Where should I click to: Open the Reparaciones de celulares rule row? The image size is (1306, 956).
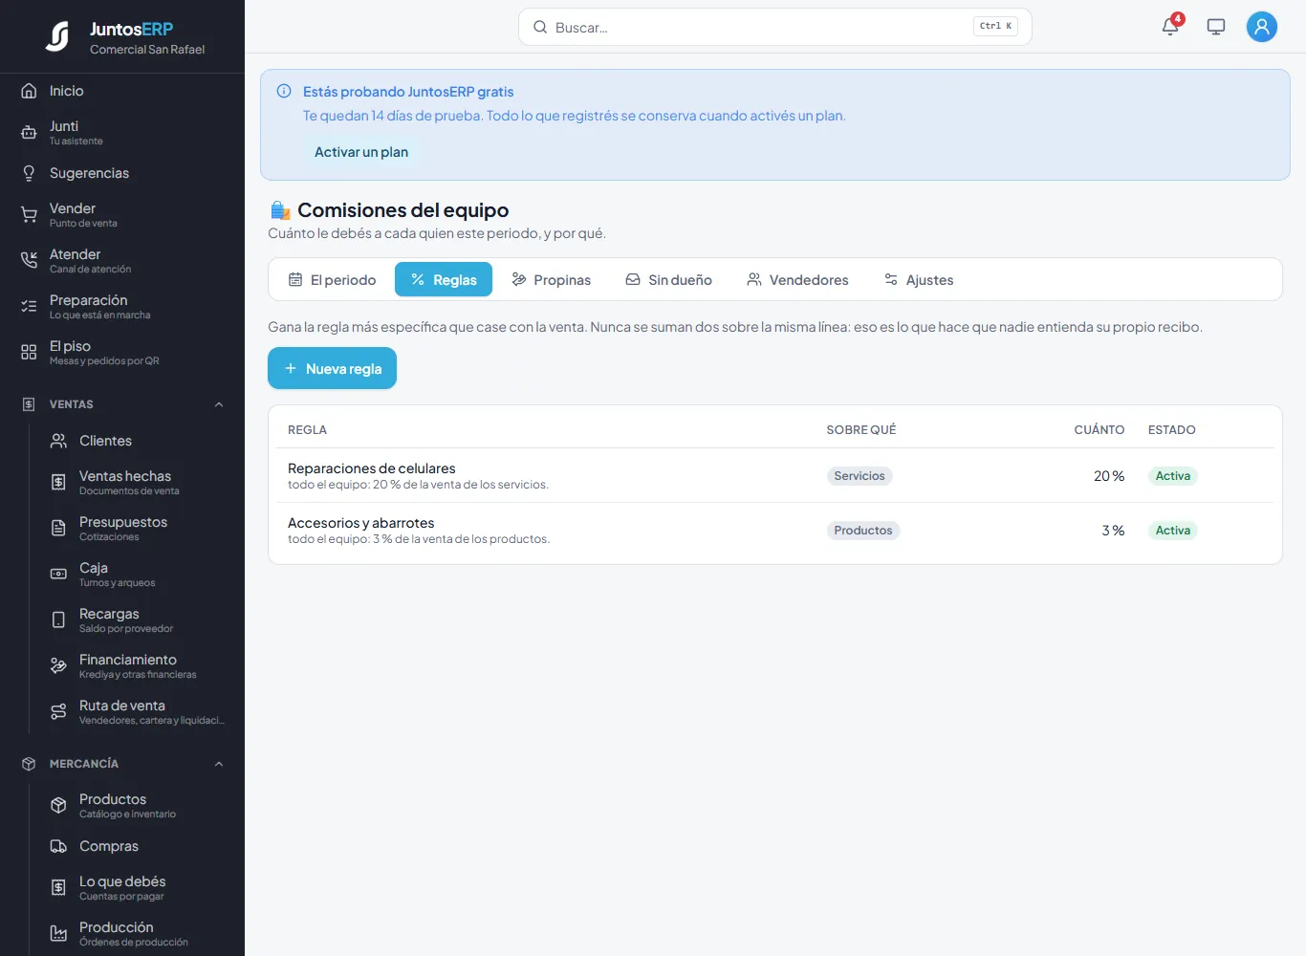pos(774,475)
